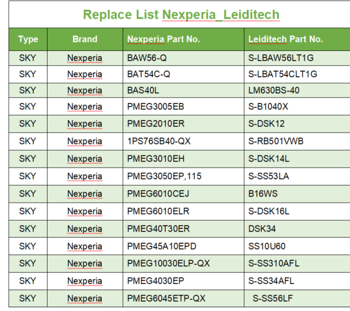Select the Type column header

coord(28,39)
